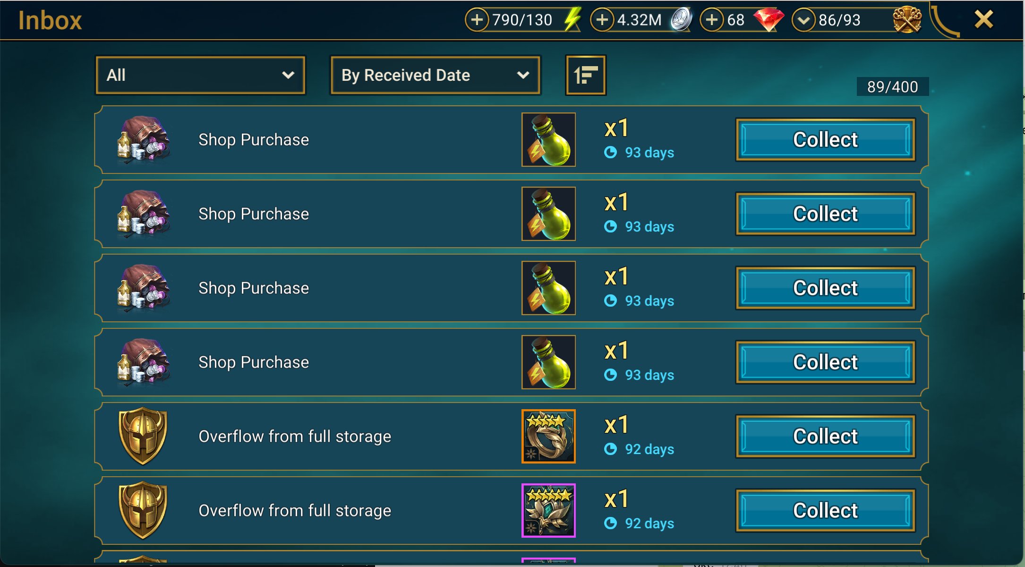
Task: Collect the first Shop Purchase energy potion
Action: pos(825,140)
